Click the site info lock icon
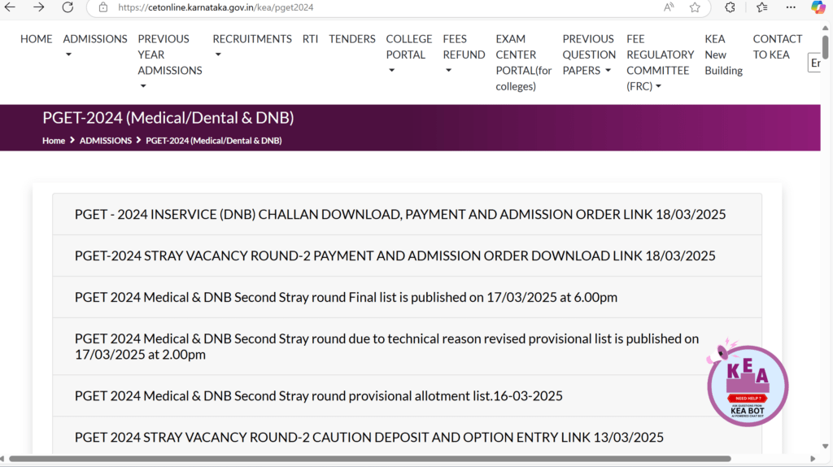Image resolution: width=833 pixels, height=467 pixels. point(103,7)
